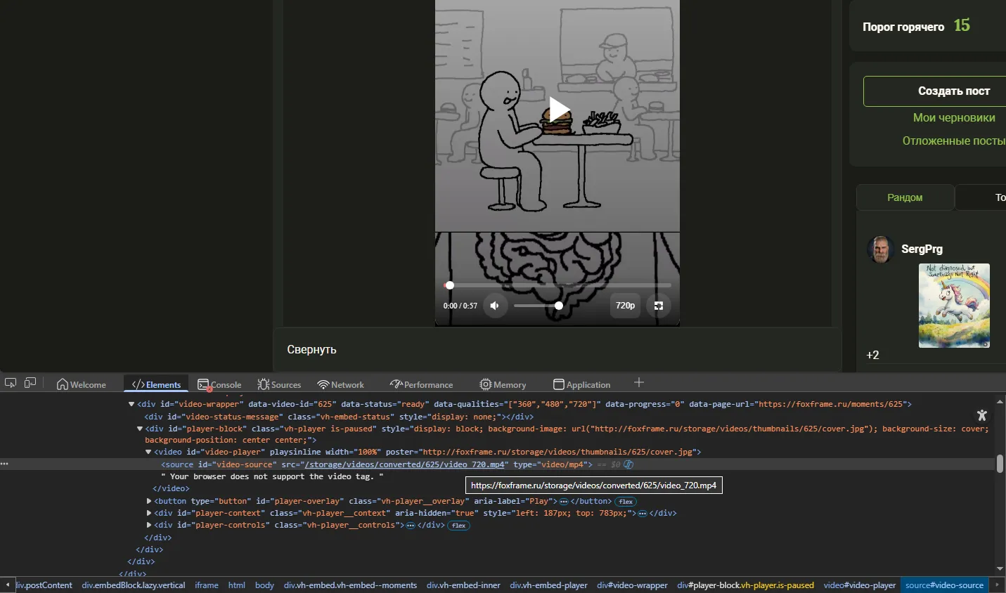1006x593 pixels.
Task: Open the 720p video quality selector
Action: 625,306
